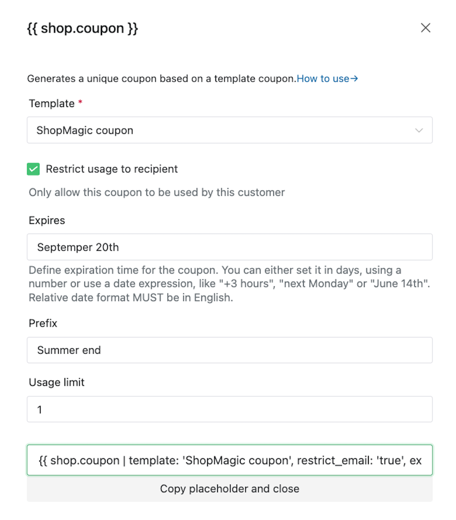Select the Usage limit input showing 1
This screenshot has width=456, height=520.
[x=229, y=409]
